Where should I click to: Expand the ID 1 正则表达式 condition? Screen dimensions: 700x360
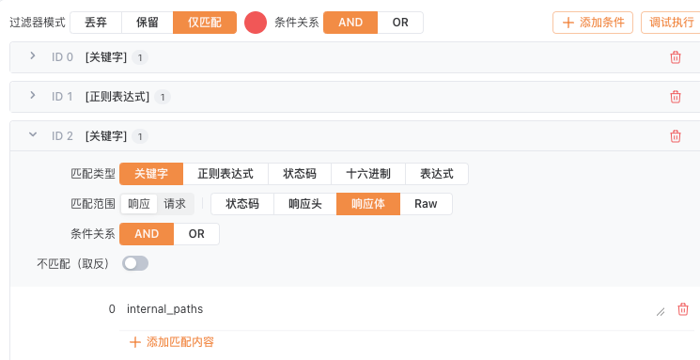point(33,95)
